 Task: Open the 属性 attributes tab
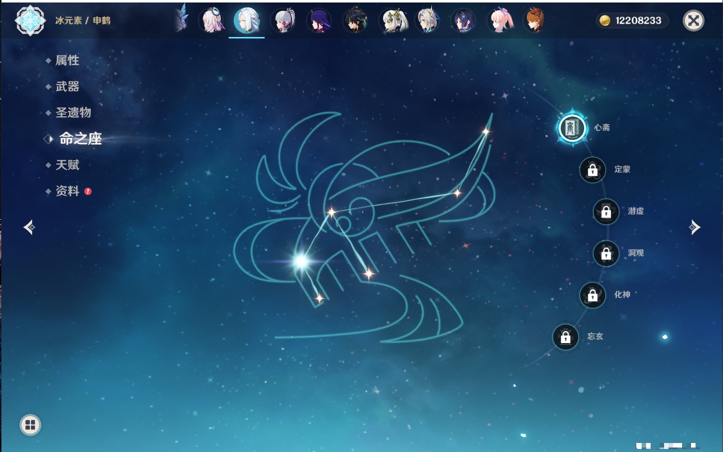67,60
